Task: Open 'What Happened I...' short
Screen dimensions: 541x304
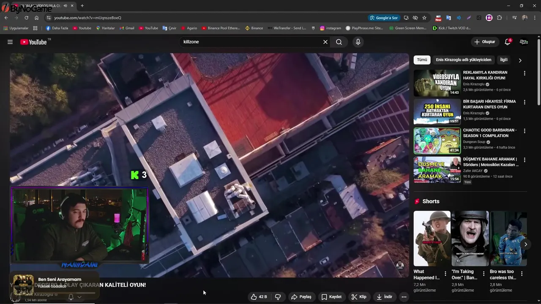Action: click(432, 239)
